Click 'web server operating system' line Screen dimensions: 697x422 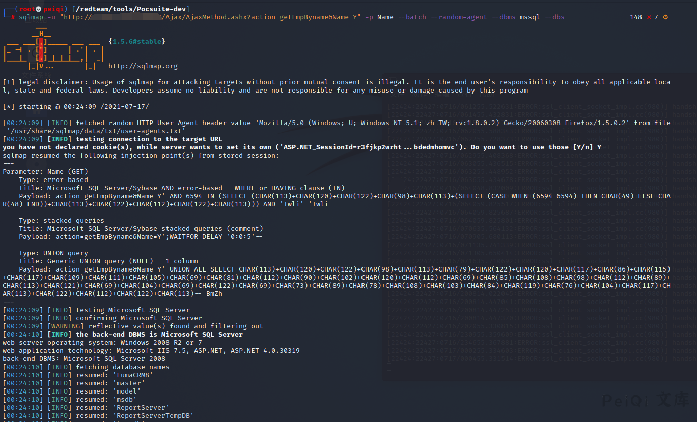coord(102,343)
